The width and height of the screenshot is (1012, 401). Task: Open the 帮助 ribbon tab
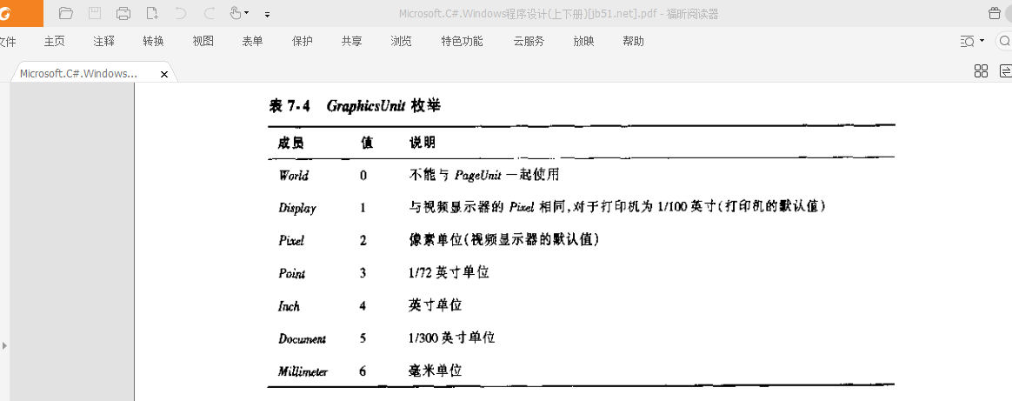633,42
